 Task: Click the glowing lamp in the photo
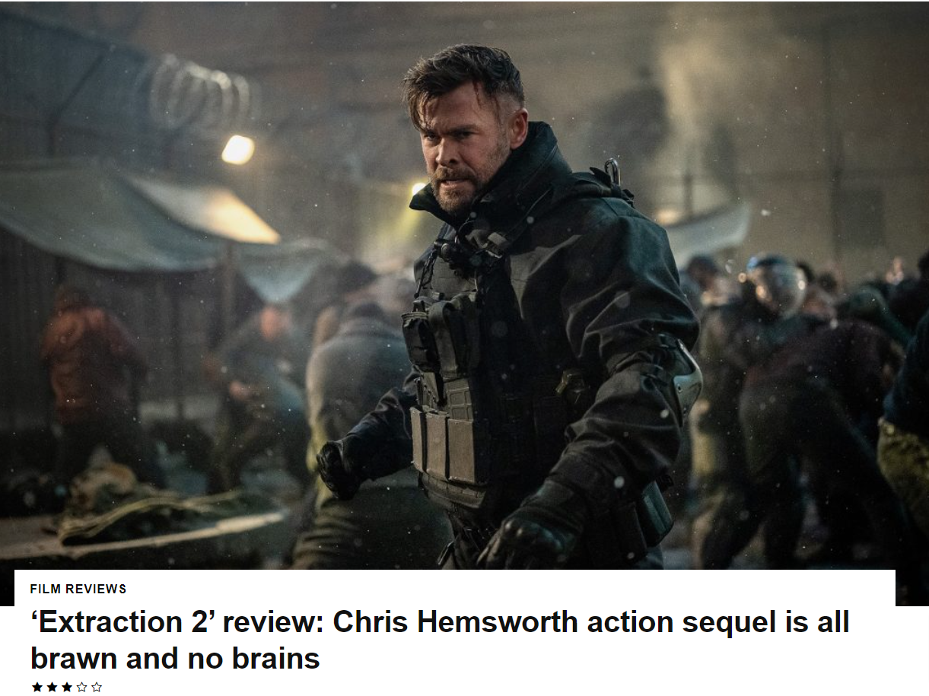(237, 149)
